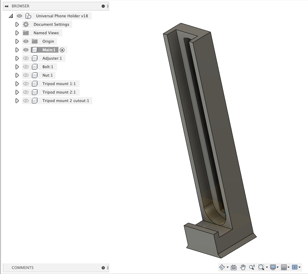Activate the Look At tool
This screenshot has width=308, height=274.
tap(234, 267)
